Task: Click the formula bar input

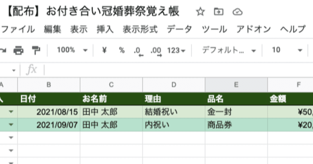Action: (179, 70)
